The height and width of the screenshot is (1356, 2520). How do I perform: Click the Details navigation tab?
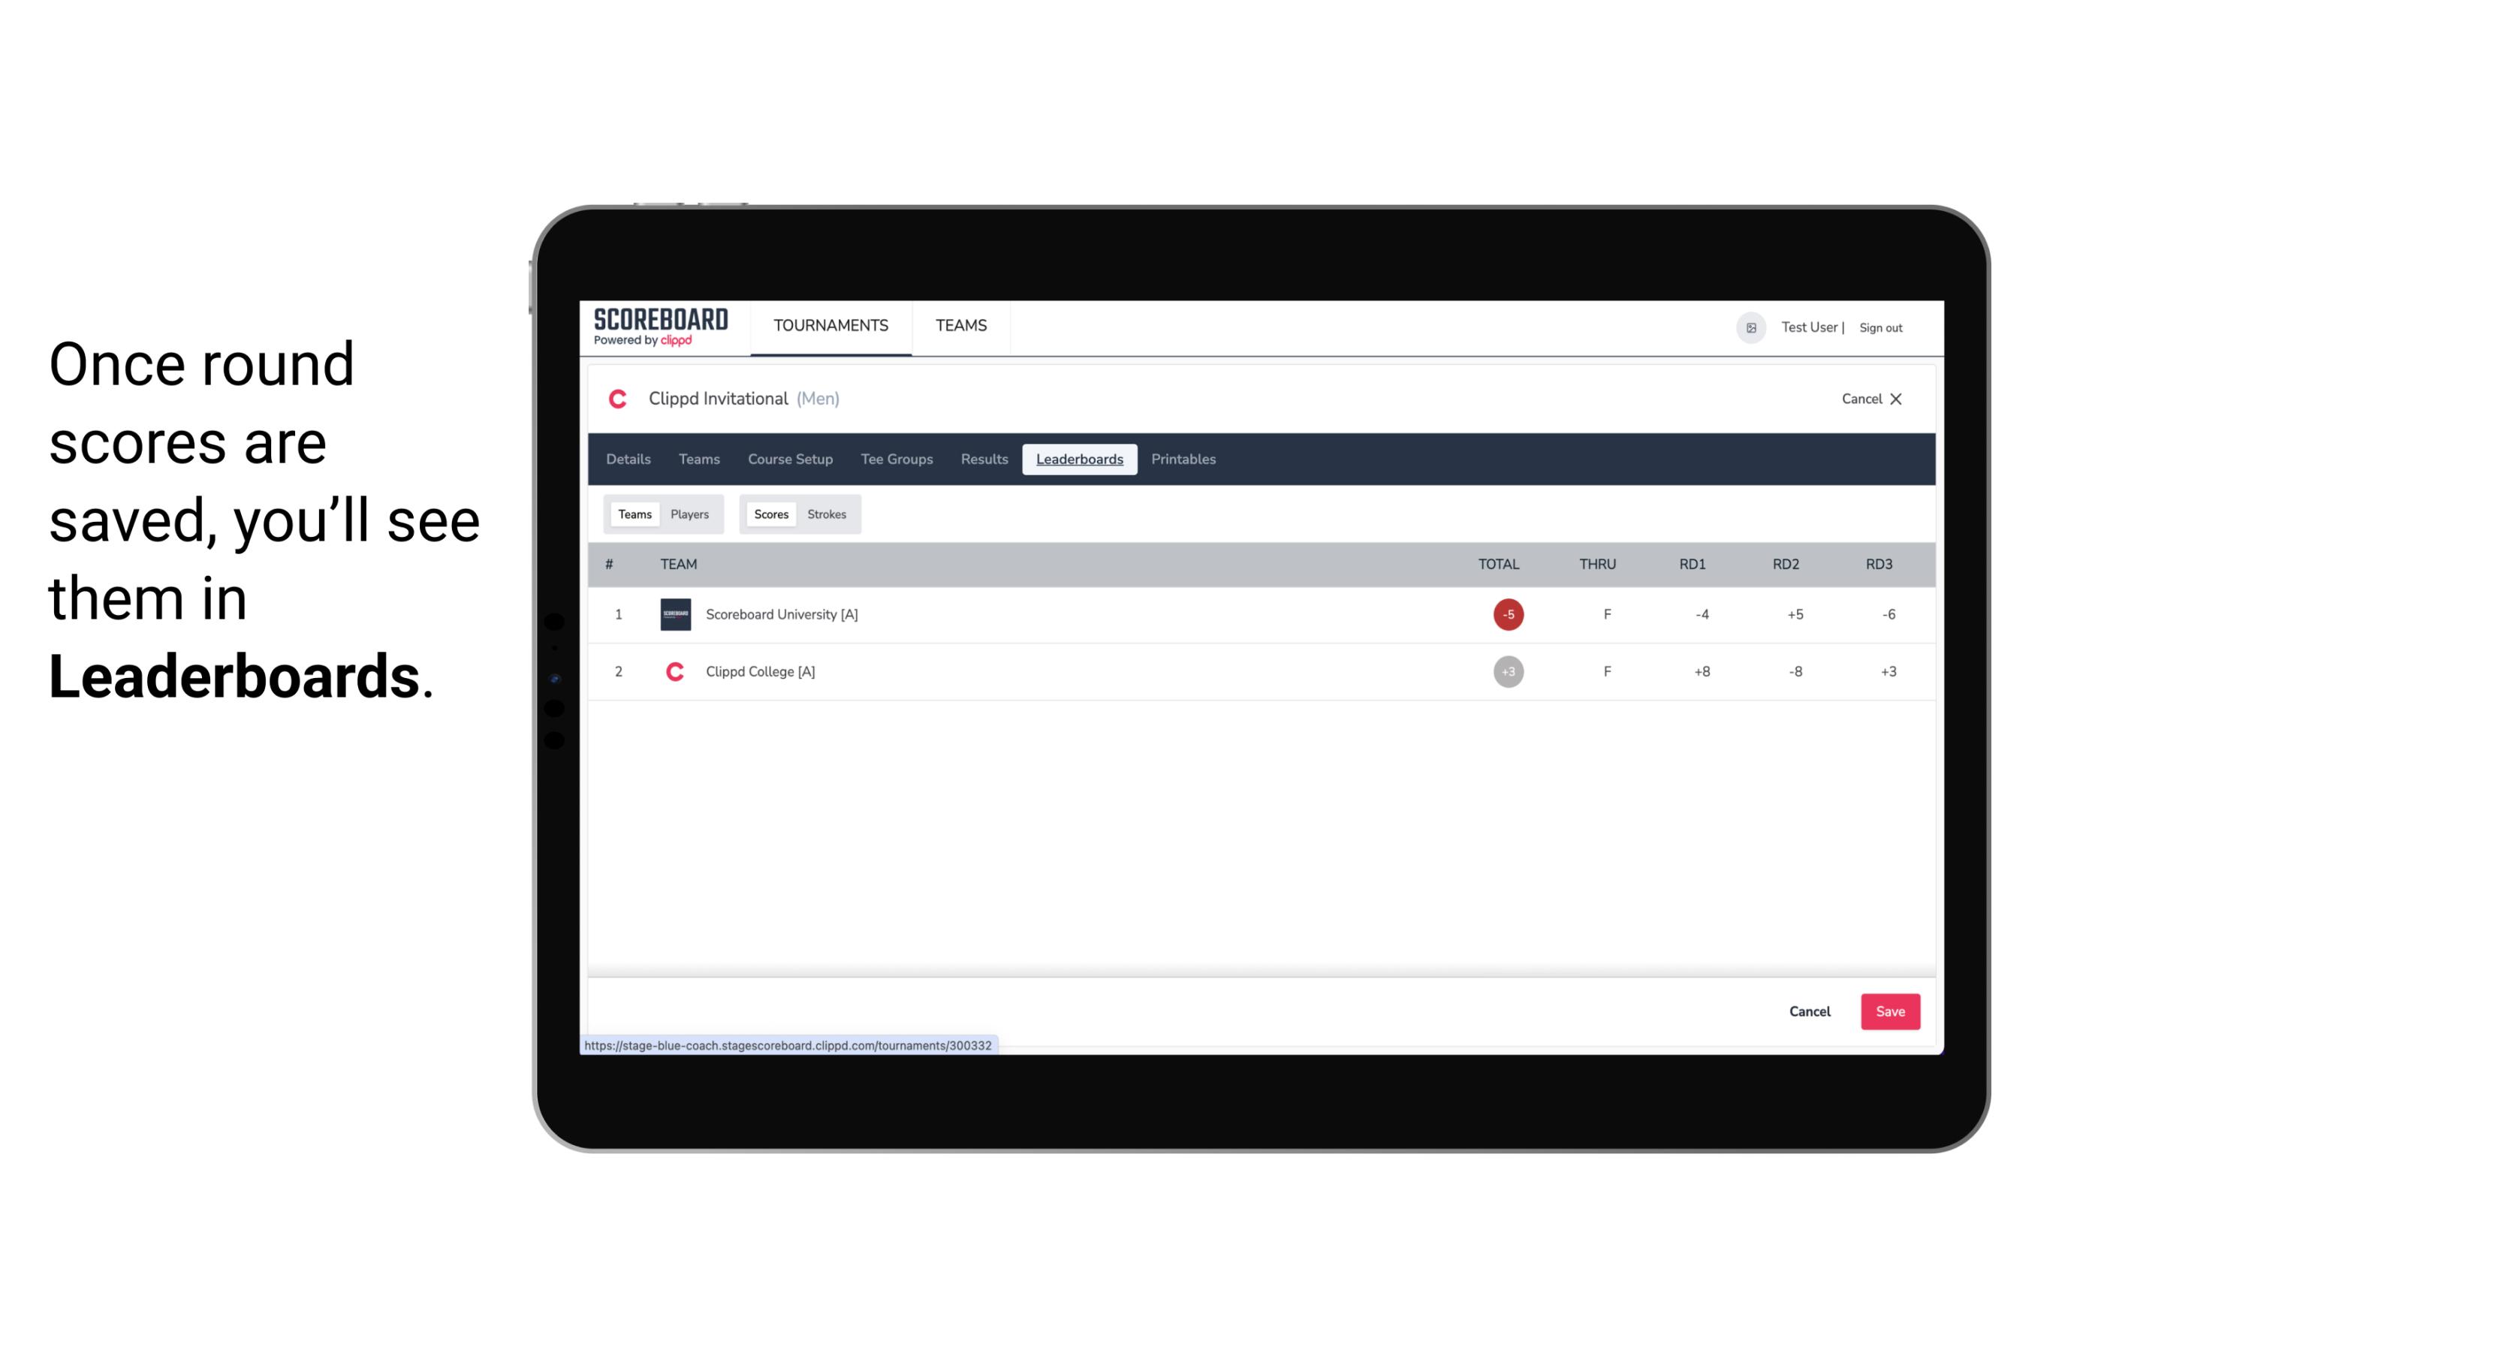pos(628,460)
